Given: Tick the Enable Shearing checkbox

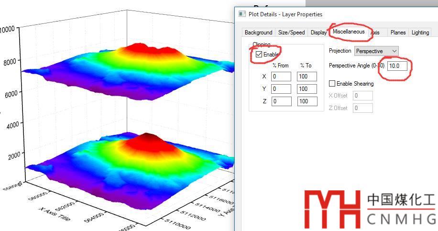Looking at the screenshot, I should (332, 84).
